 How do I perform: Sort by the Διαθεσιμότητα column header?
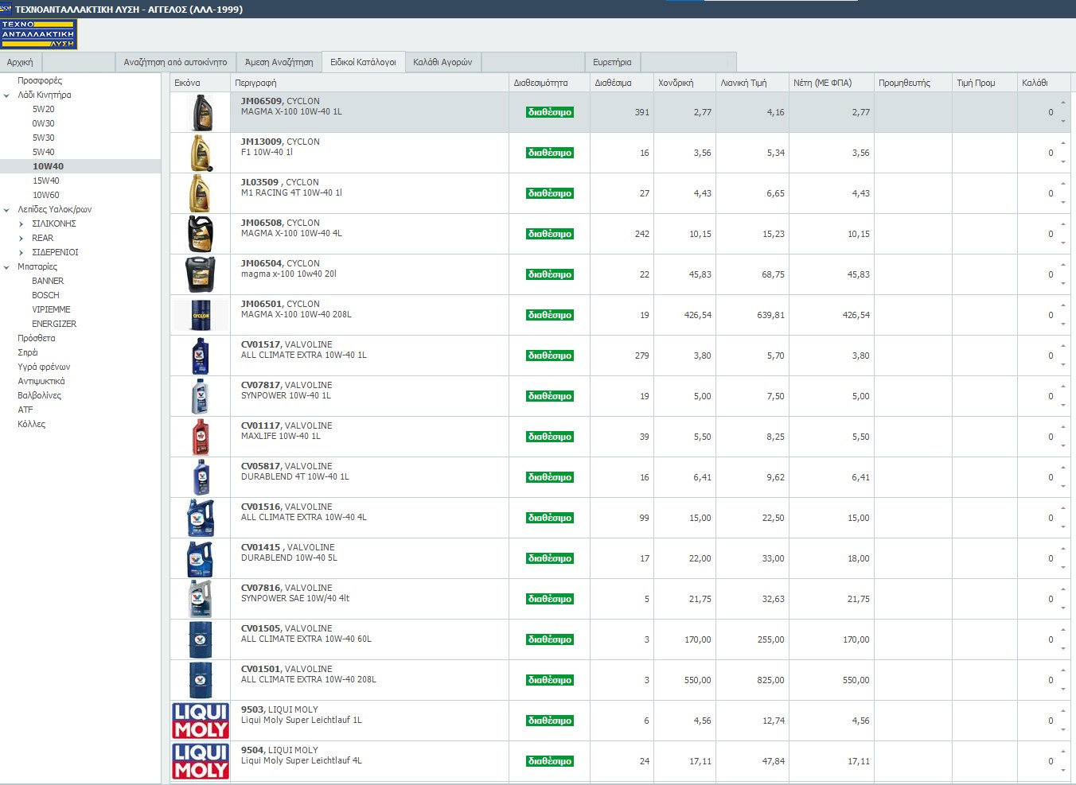pos(549,83)
